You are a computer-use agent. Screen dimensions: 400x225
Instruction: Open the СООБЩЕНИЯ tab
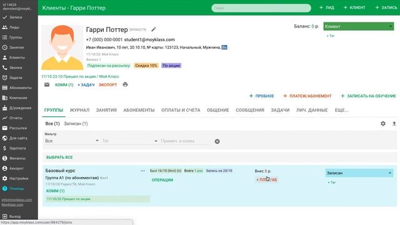[250, 110]
